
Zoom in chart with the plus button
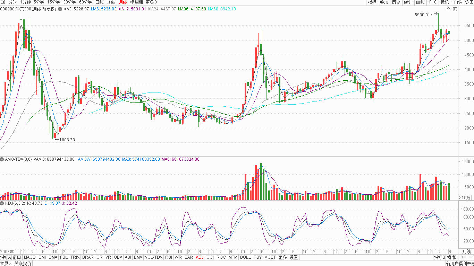point(463,257)
